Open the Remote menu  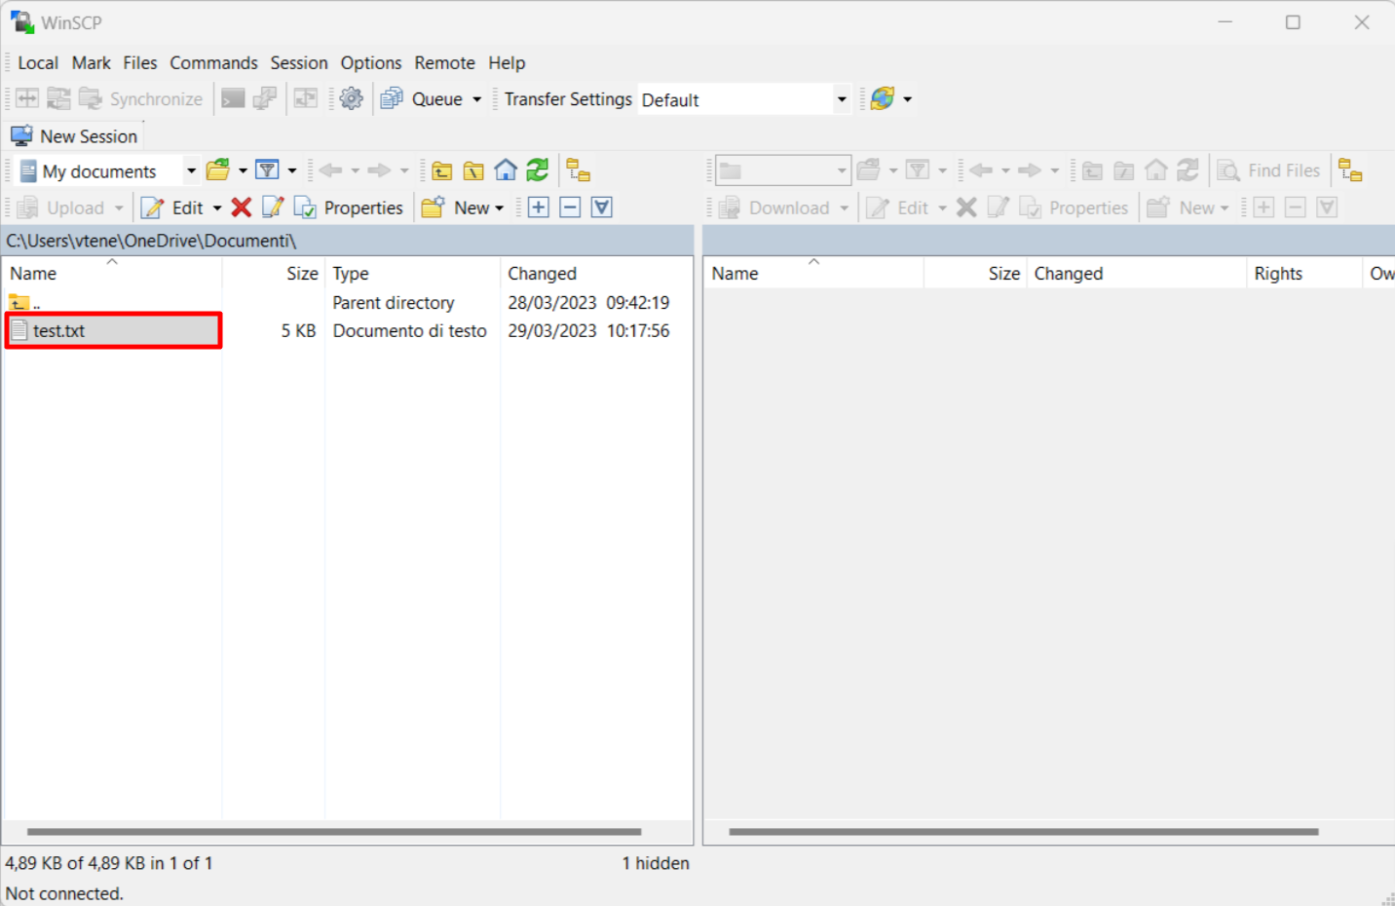tap(445, 62)
